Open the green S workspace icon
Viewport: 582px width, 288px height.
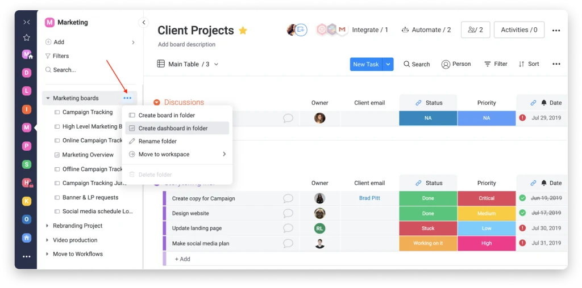click(26, 164)
